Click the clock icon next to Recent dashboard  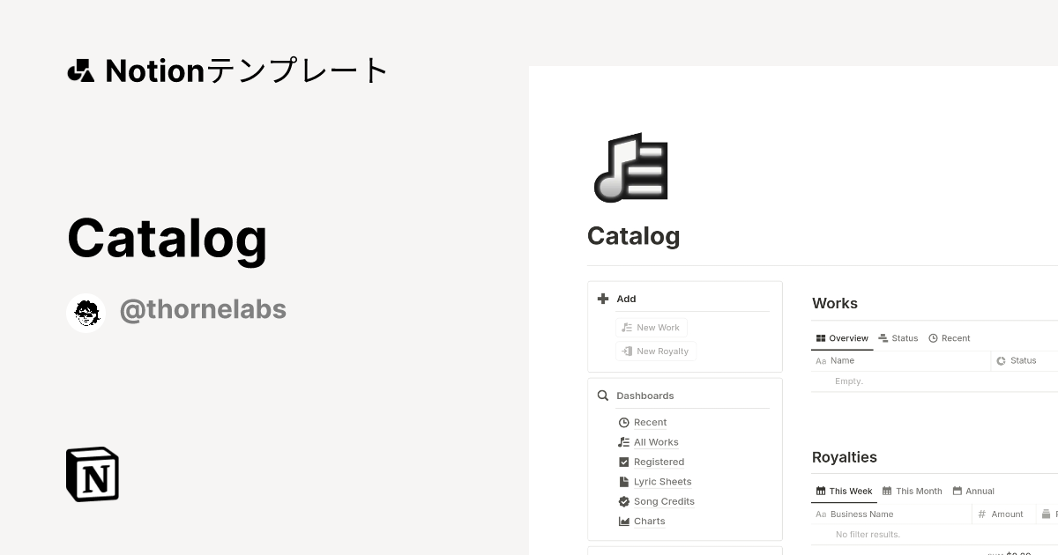[624, 423]
